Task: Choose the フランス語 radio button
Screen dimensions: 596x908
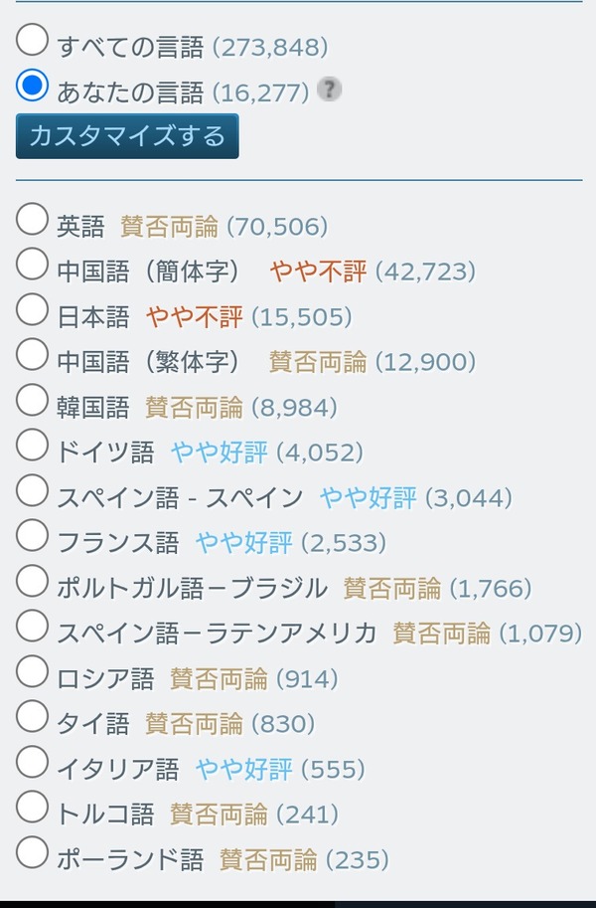Action: [x=32, y=536]
